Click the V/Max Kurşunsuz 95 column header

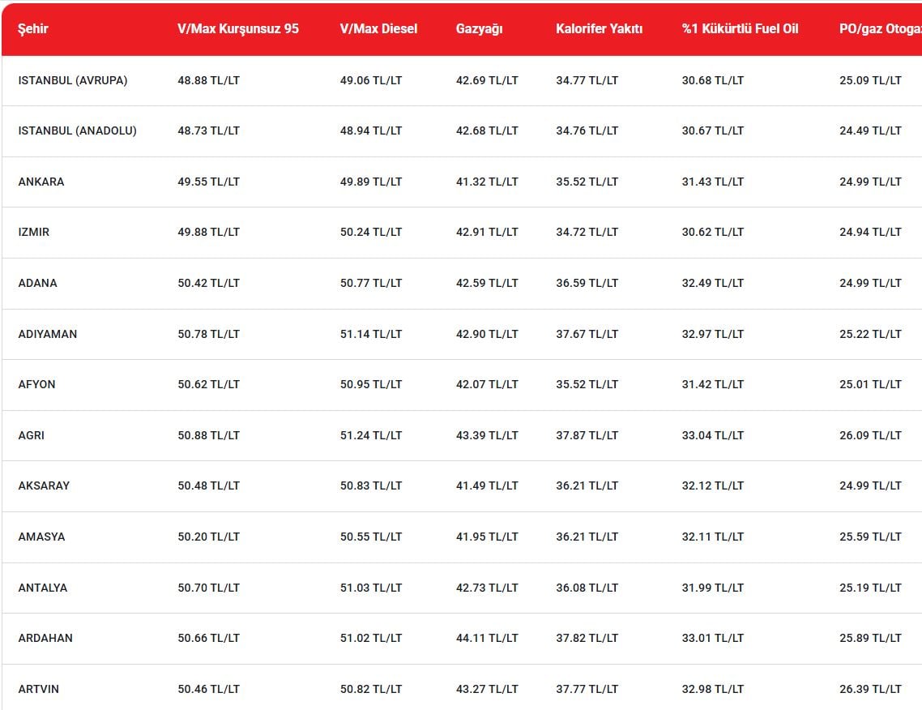coord(238,29)
